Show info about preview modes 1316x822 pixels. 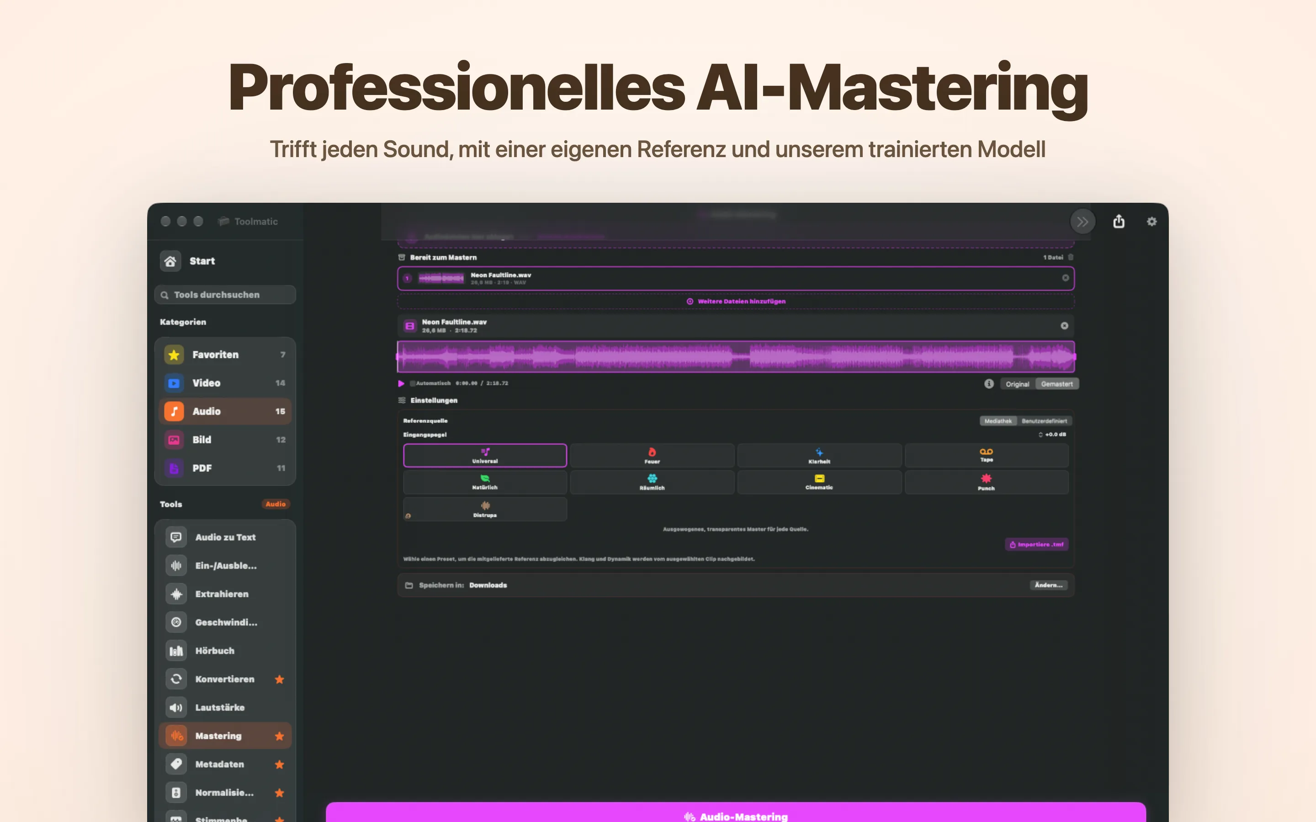pos(989,384)
